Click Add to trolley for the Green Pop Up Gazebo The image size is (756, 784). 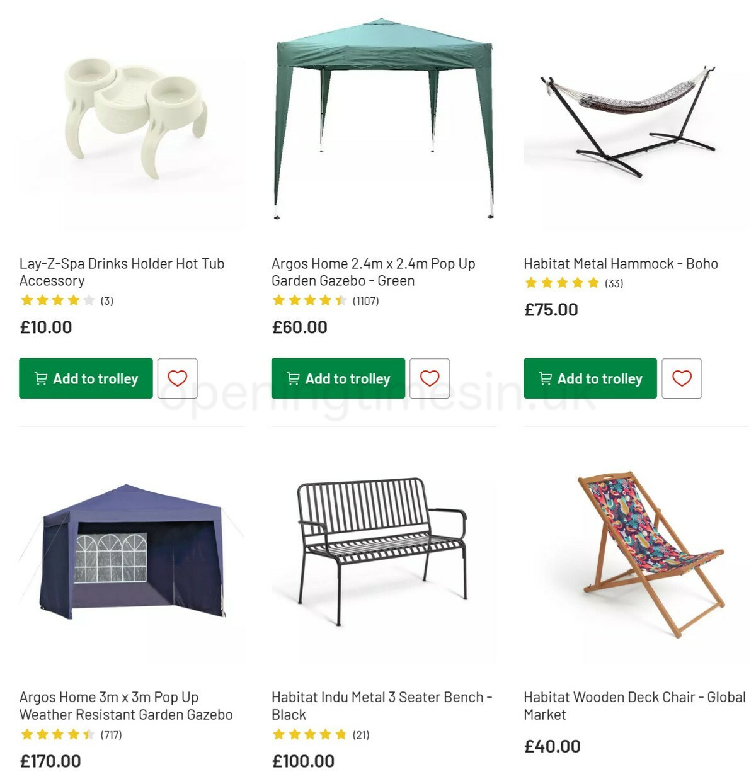coord(338,378)
